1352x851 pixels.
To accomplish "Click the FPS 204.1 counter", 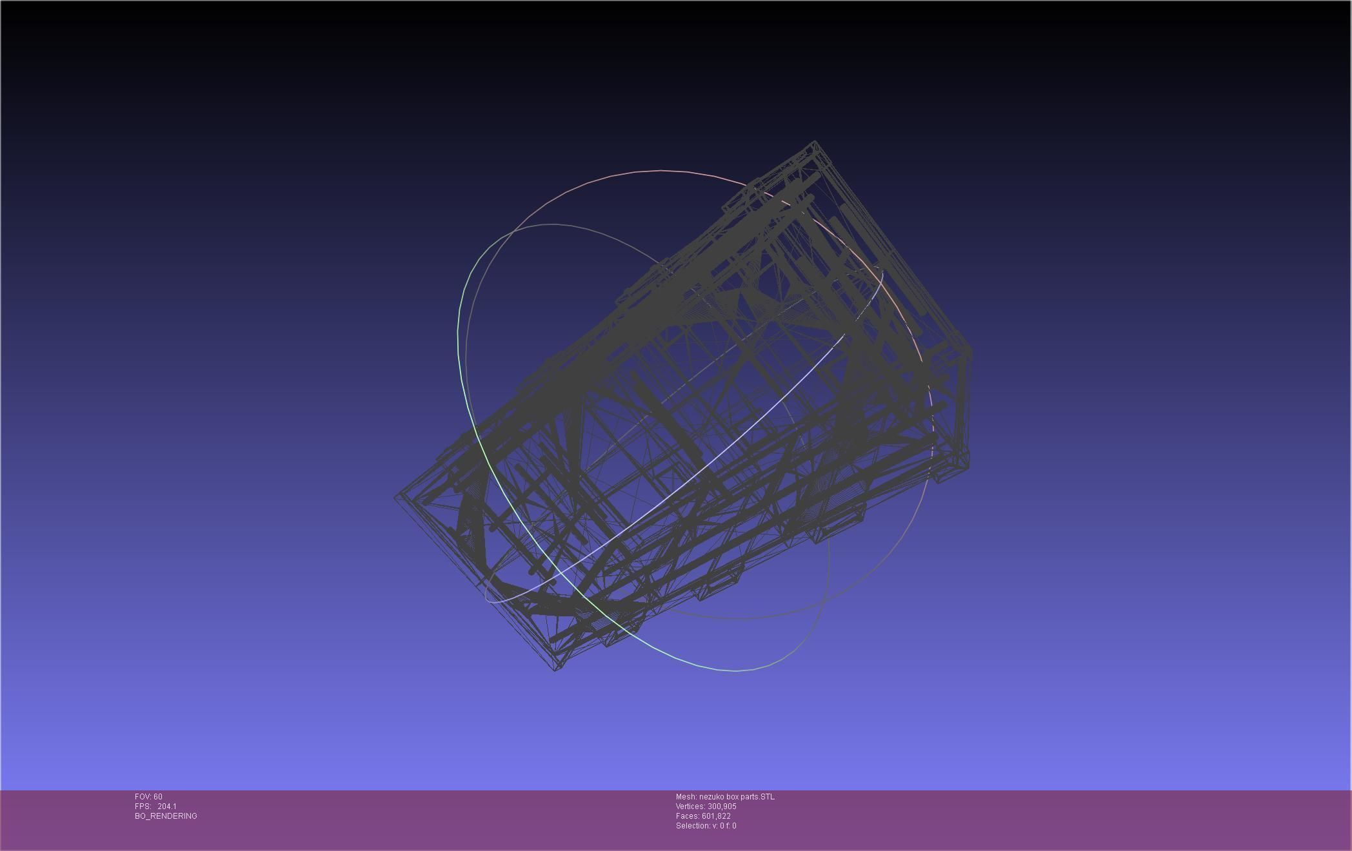I will 155,807.
